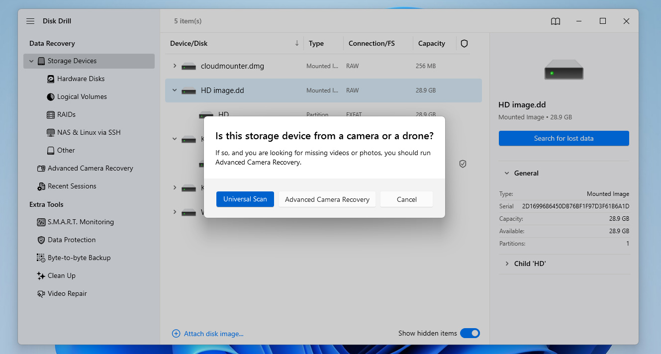Select the cloudmounter.dmg disk row
Screen dimensions: 661x354
323,66
